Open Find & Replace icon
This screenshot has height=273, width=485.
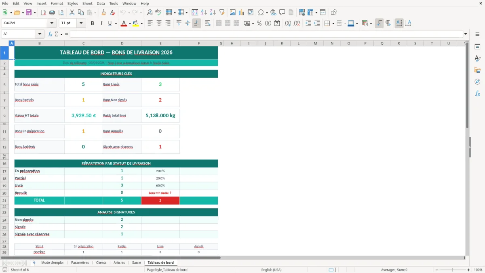point(150,13)
